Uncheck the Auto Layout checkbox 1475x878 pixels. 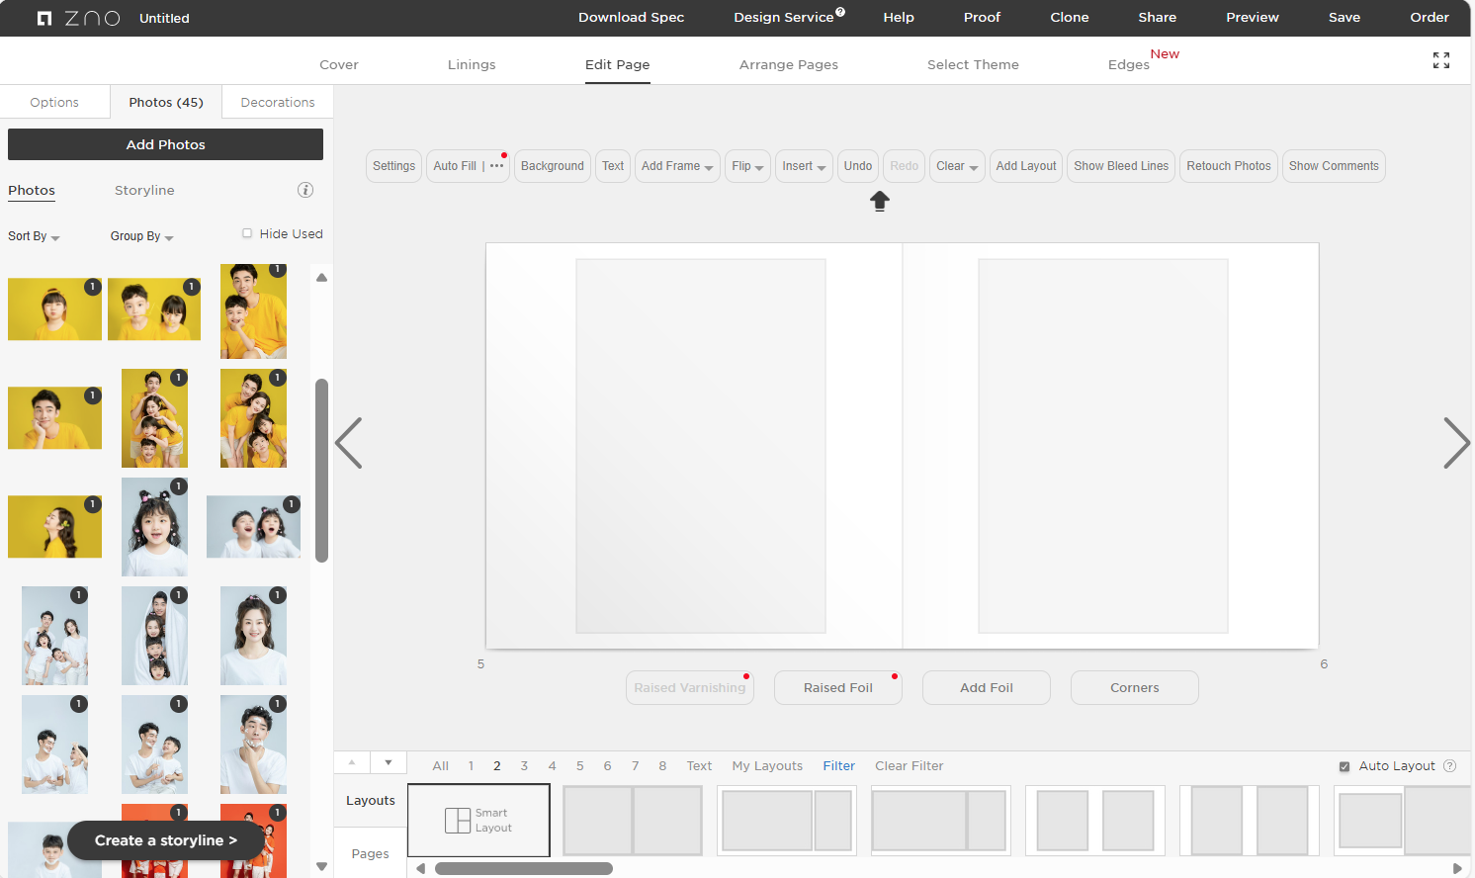[1345, 766]
